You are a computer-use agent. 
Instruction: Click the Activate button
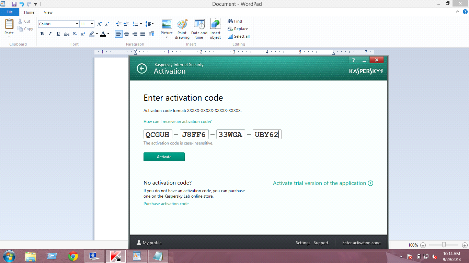pyautogui.click(x=164, y=157)
